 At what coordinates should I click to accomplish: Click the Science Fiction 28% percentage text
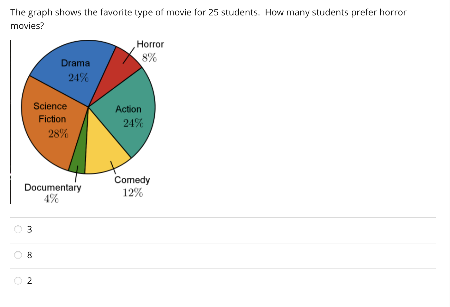(58, 133)
